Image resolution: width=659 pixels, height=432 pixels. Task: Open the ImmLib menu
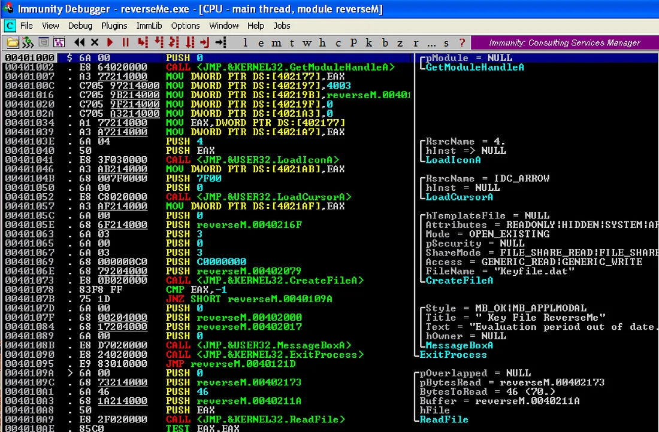click(149, 26)
